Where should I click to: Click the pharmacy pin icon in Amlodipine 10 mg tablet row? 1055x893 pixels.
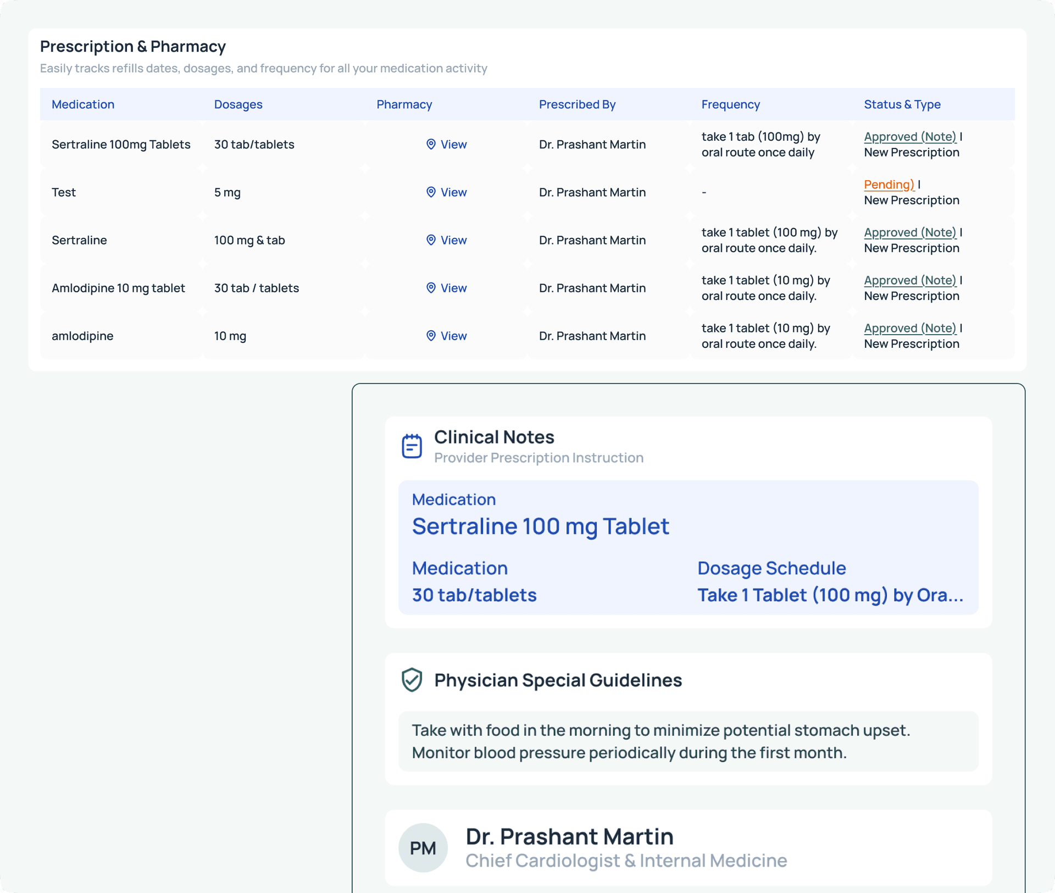pyautogui.click(x=431, y=287)
